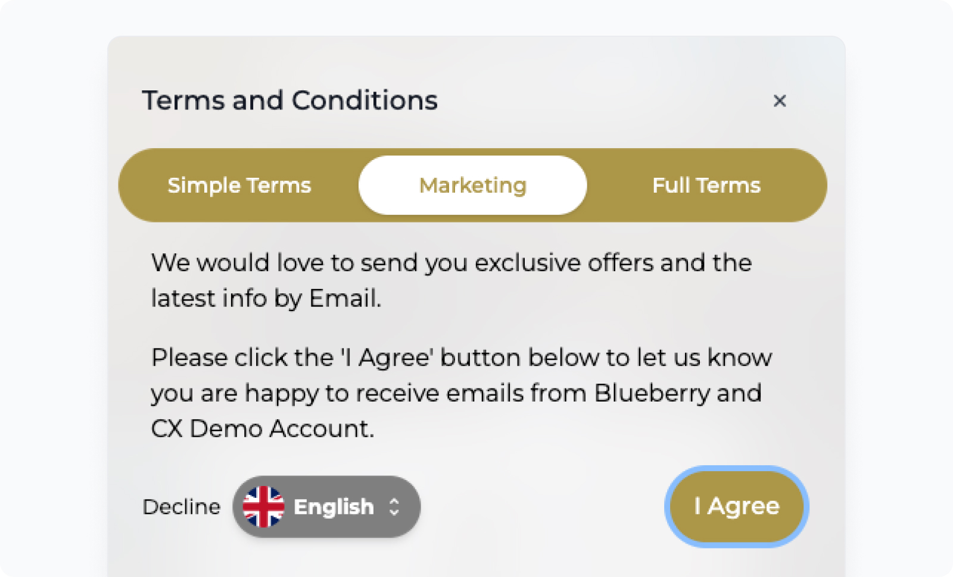Click the quoted 'I Agree' phrase in paragraph
Image resolution: width=953 pixels, height=577 pixels.
pos(387,358)
